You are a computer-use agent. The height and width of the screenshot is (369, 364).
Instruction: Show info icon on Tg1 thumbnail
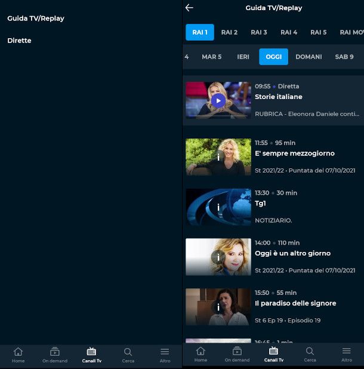218,207
